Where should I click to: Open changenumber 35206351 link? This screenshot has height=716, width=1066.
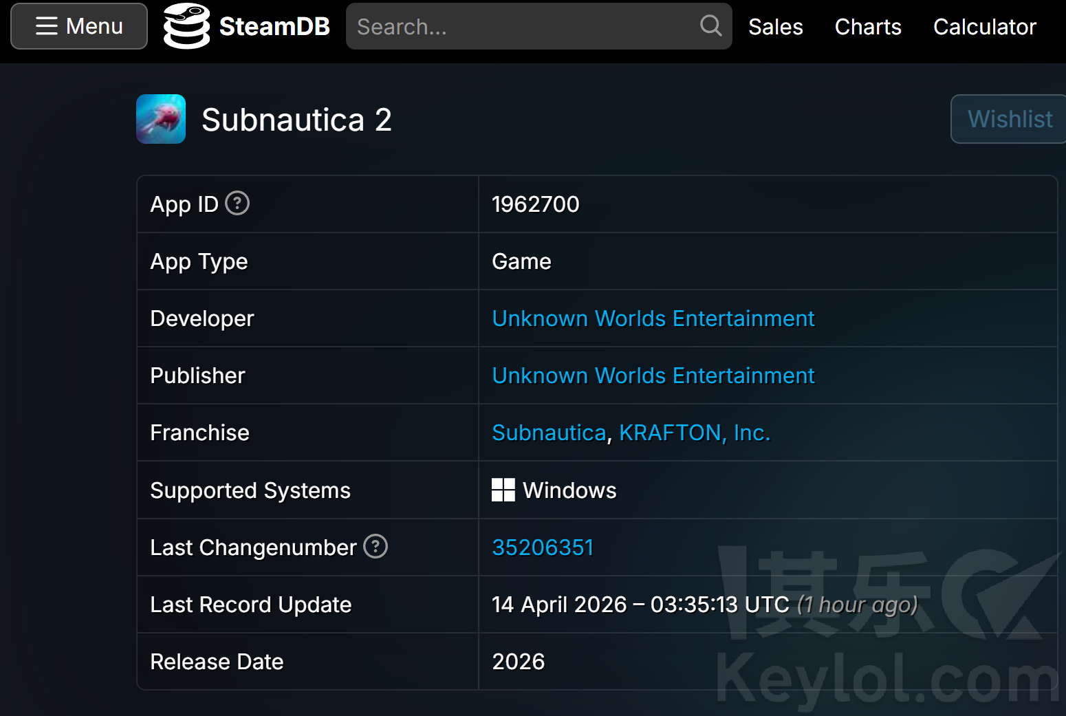point(543,547)
